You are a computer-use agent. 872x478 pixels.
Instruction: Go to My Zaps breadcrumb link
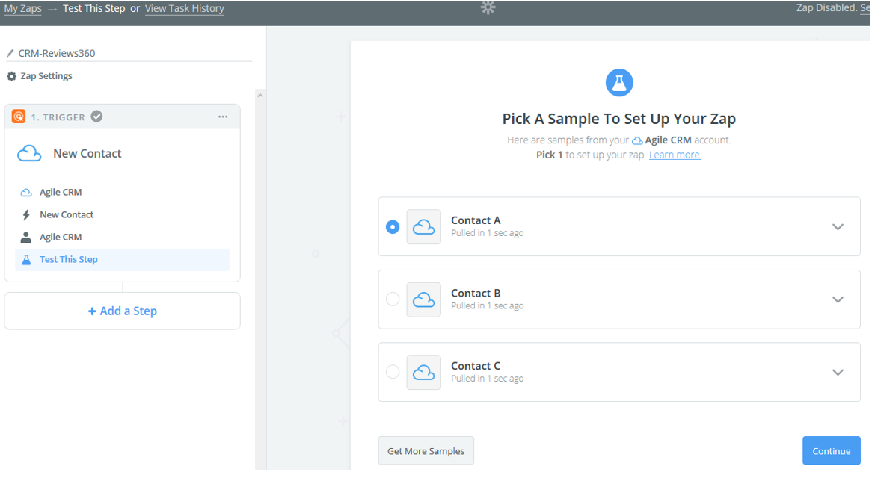pos(22,8)
